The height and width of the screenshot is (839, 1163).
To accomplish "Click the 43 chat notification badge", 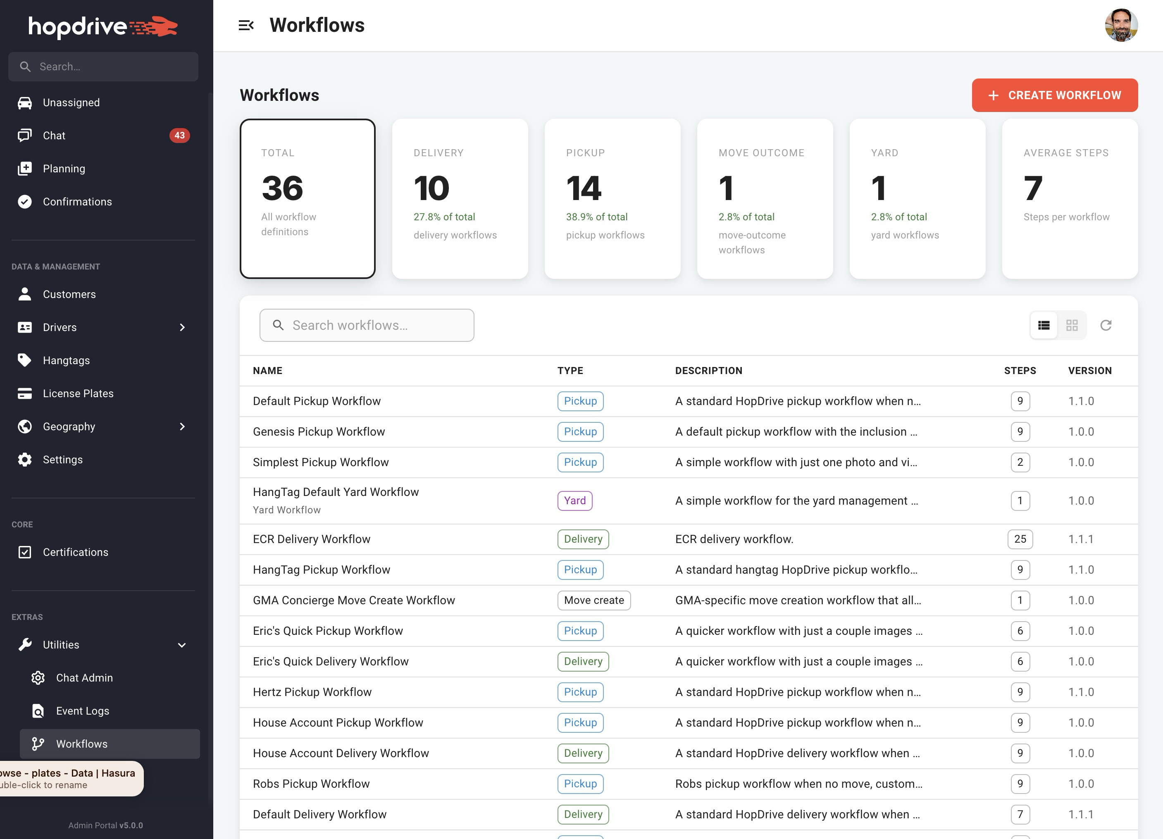I will pos(179,136).
